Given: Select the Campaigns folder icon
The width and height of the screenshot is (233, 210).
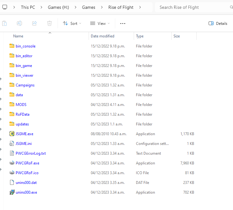Looking at the screenshot, I should [12, 85].
